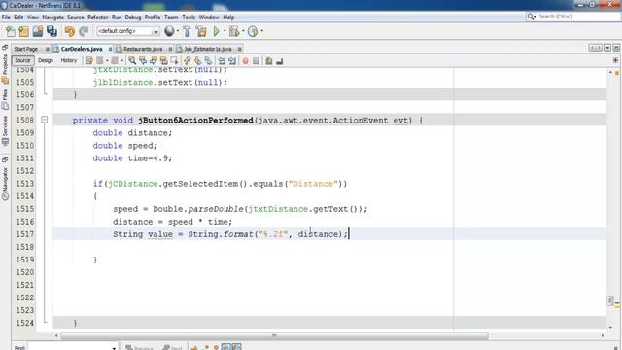Collapse the jButton6ActionPerformed code fold

point(45,120)
